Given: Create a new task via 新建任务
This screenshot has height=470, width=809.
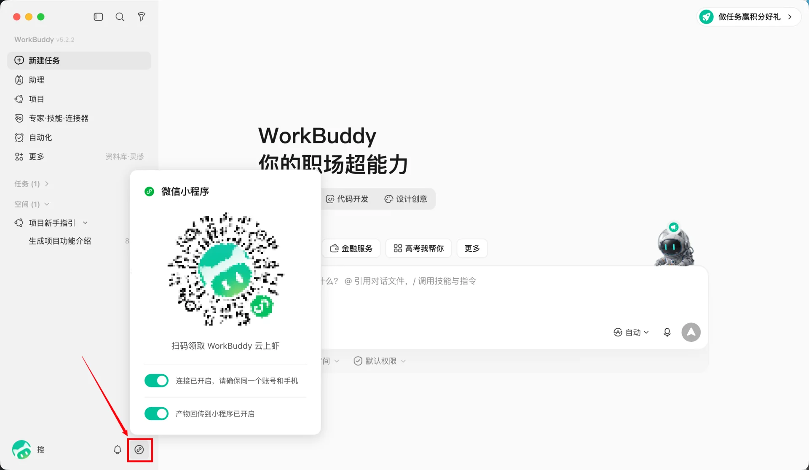Looking at the screenshot, I should coord(79,60).
